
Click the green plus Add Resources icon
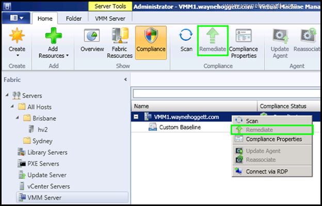pyautogui.click(x=53, y=36)
